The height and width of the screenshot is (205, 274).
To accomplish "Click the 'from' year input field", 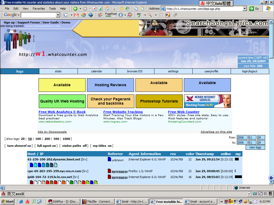I will (242, 137).
